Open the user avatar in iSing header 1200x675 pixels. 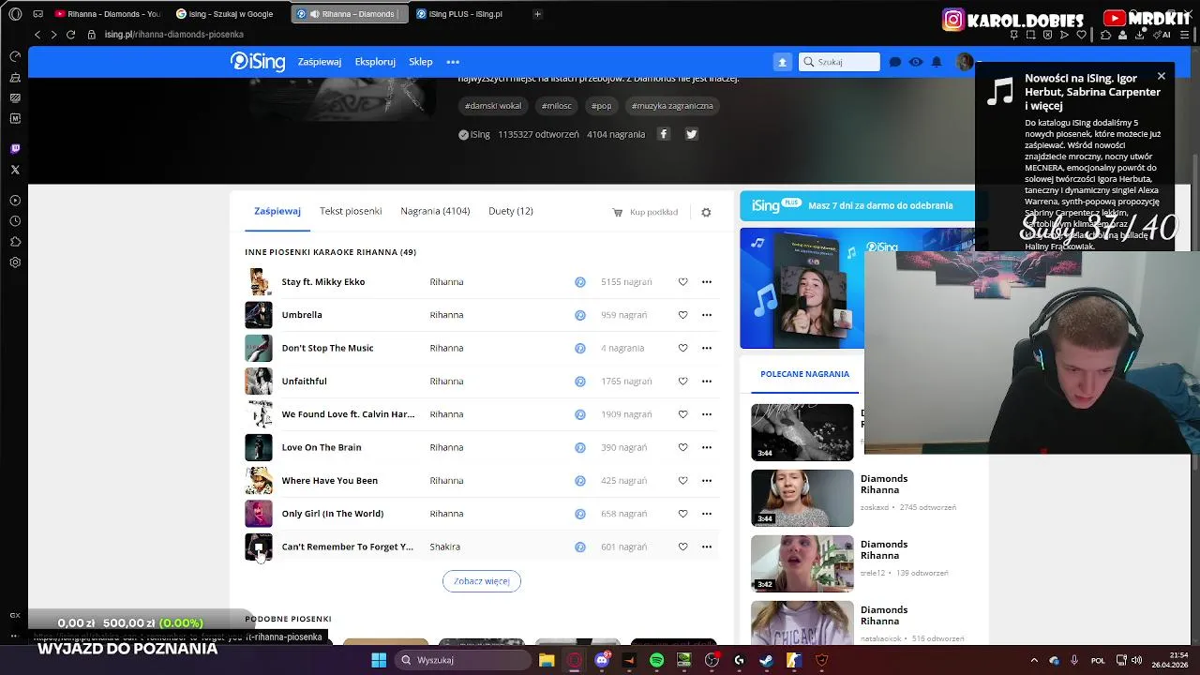965,62
